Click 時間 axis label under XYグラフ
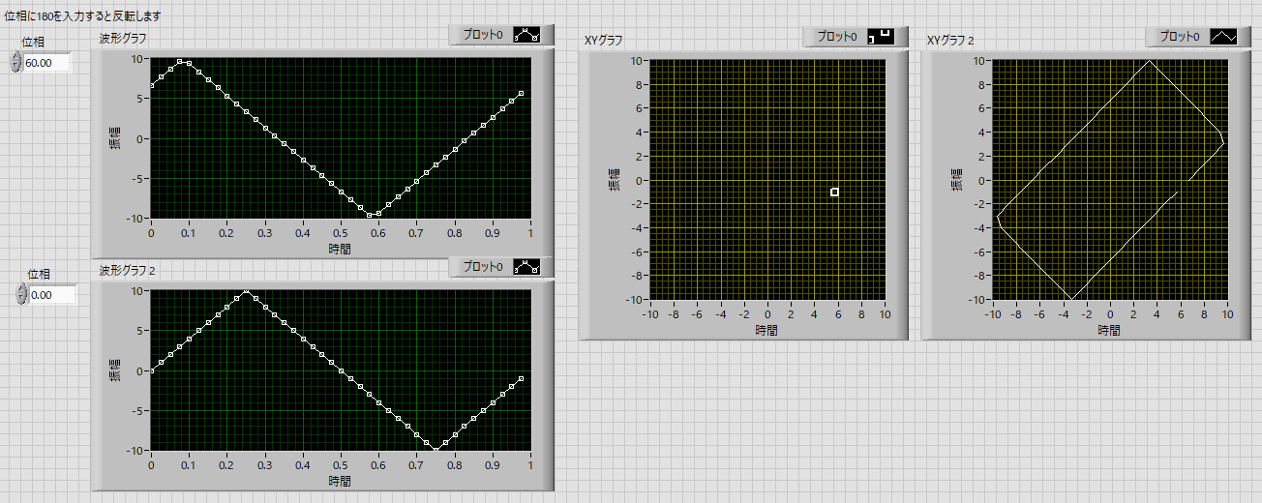Image resolution: width=1262 pixels, height=503 pixels. (x=766, y=330)
